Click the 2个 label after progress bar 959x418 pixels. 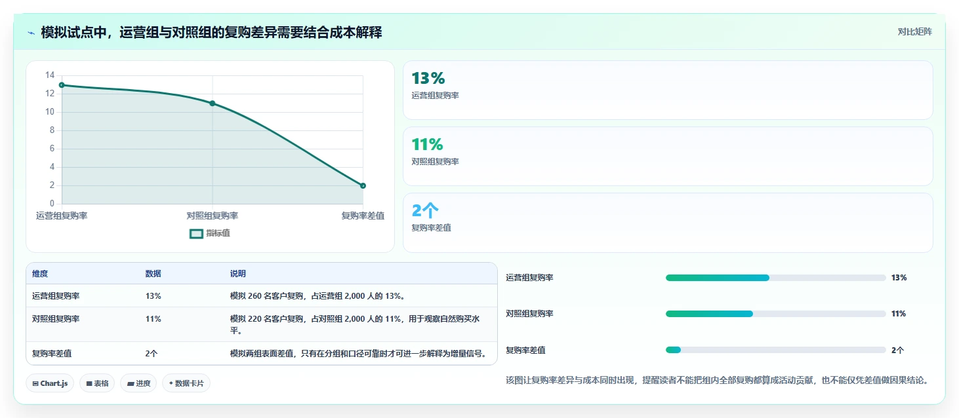[x=898, y=351]
